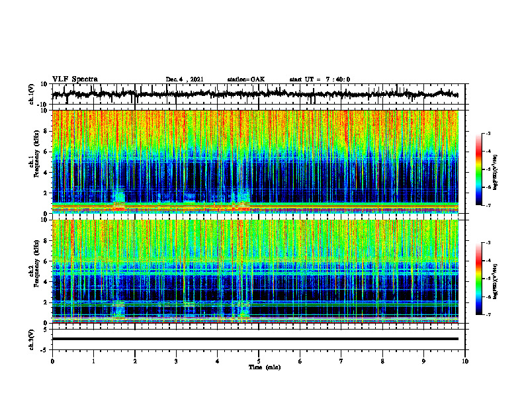Click the "station=GAK" label
Image resolution: width=524 pixels, height=405 pixels.
coord(246,79)
